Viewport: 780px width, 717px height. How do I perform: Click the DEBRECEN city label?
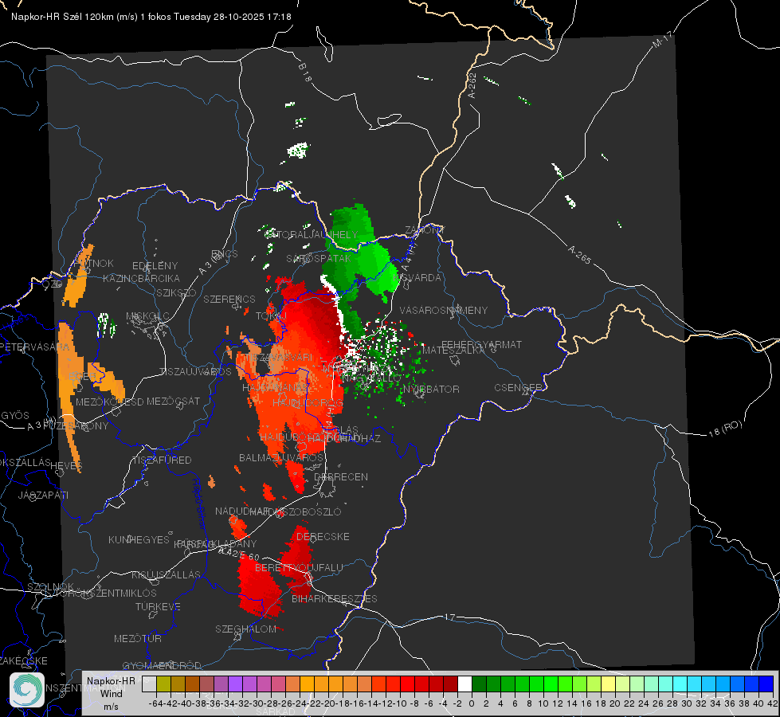341,476
